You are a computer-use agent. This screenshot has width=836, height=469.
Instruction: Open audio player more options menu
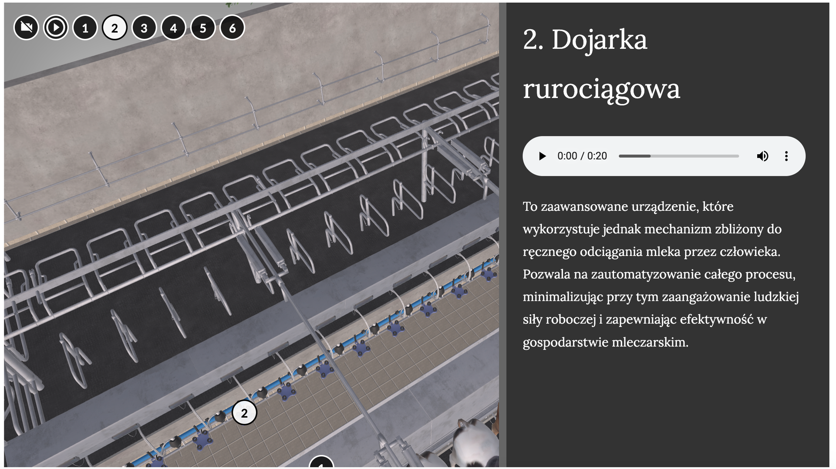pos(786,156)
